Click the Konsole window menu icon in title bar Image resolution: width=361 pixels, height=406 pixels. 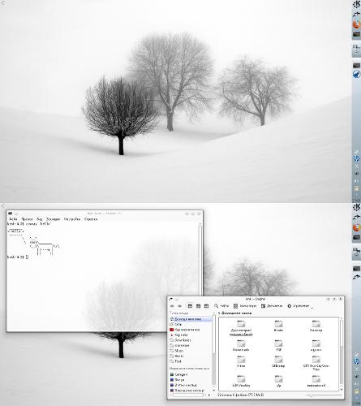11,214
